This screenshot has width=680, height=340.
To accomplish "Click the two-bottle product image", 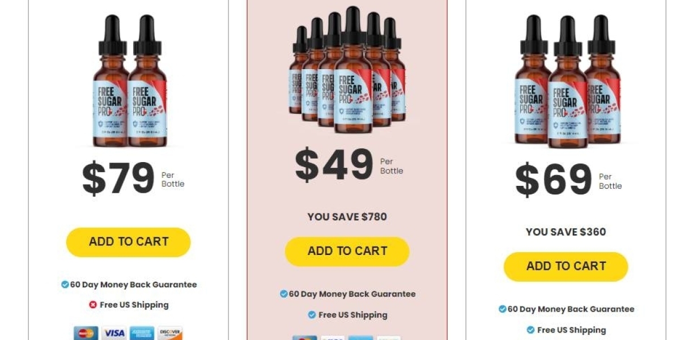I will pyautogui.click(x=130, y=81).
